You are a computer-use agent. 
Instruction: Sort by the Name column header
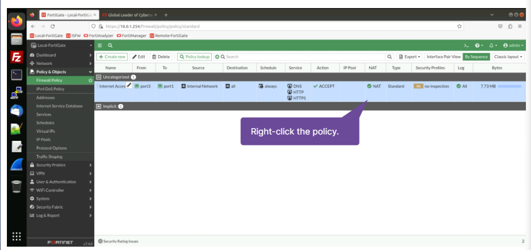[110, 68]
